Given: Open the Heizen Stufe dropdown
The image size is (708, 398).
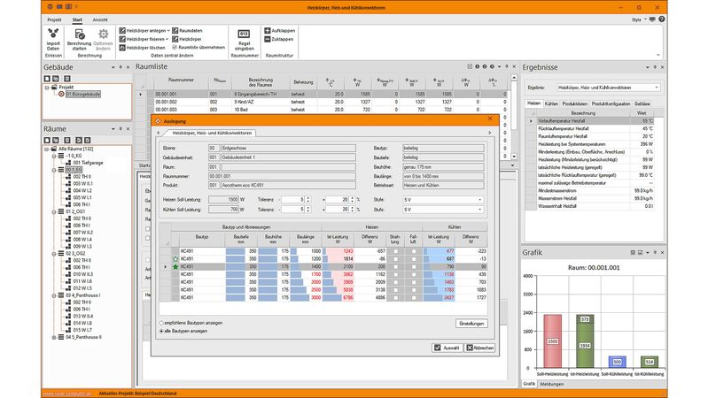Looking at the screenshot, I should [x=443, y=200].
